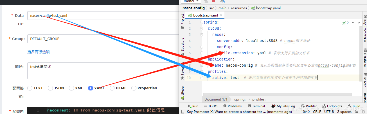
Task: Collapse the nacos: block fold marker
Action: [x=202, y=35]
